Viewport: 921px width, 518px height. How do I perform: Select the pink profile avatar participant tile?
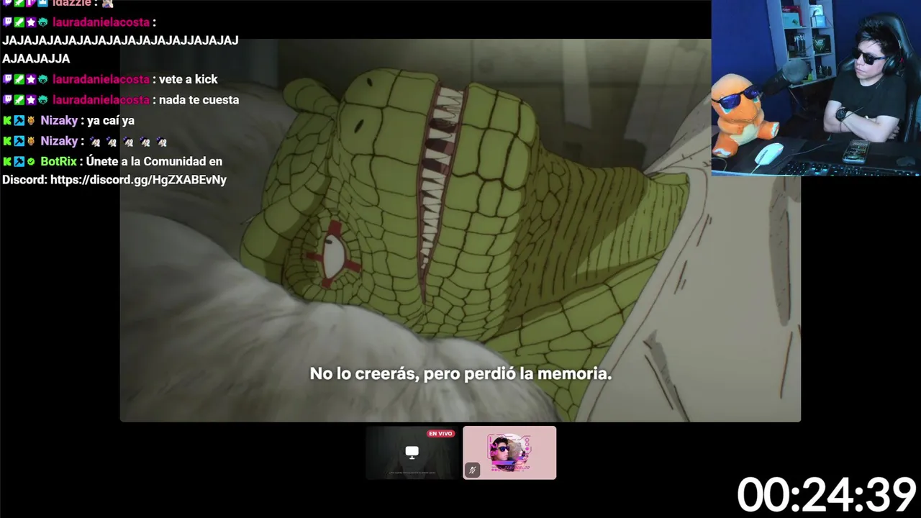509,453
